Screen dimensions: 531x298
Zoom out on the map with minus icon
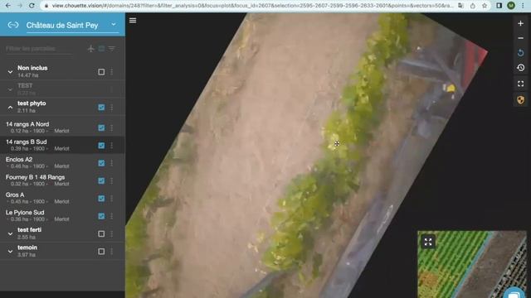520,38
